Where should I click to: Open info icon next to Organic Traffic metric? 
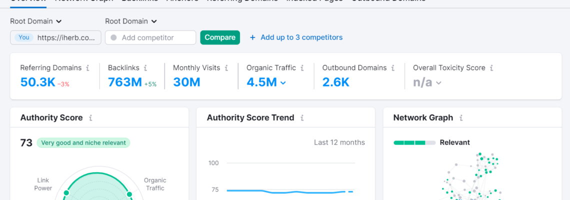pyautogui.click(x=302, y=68)
